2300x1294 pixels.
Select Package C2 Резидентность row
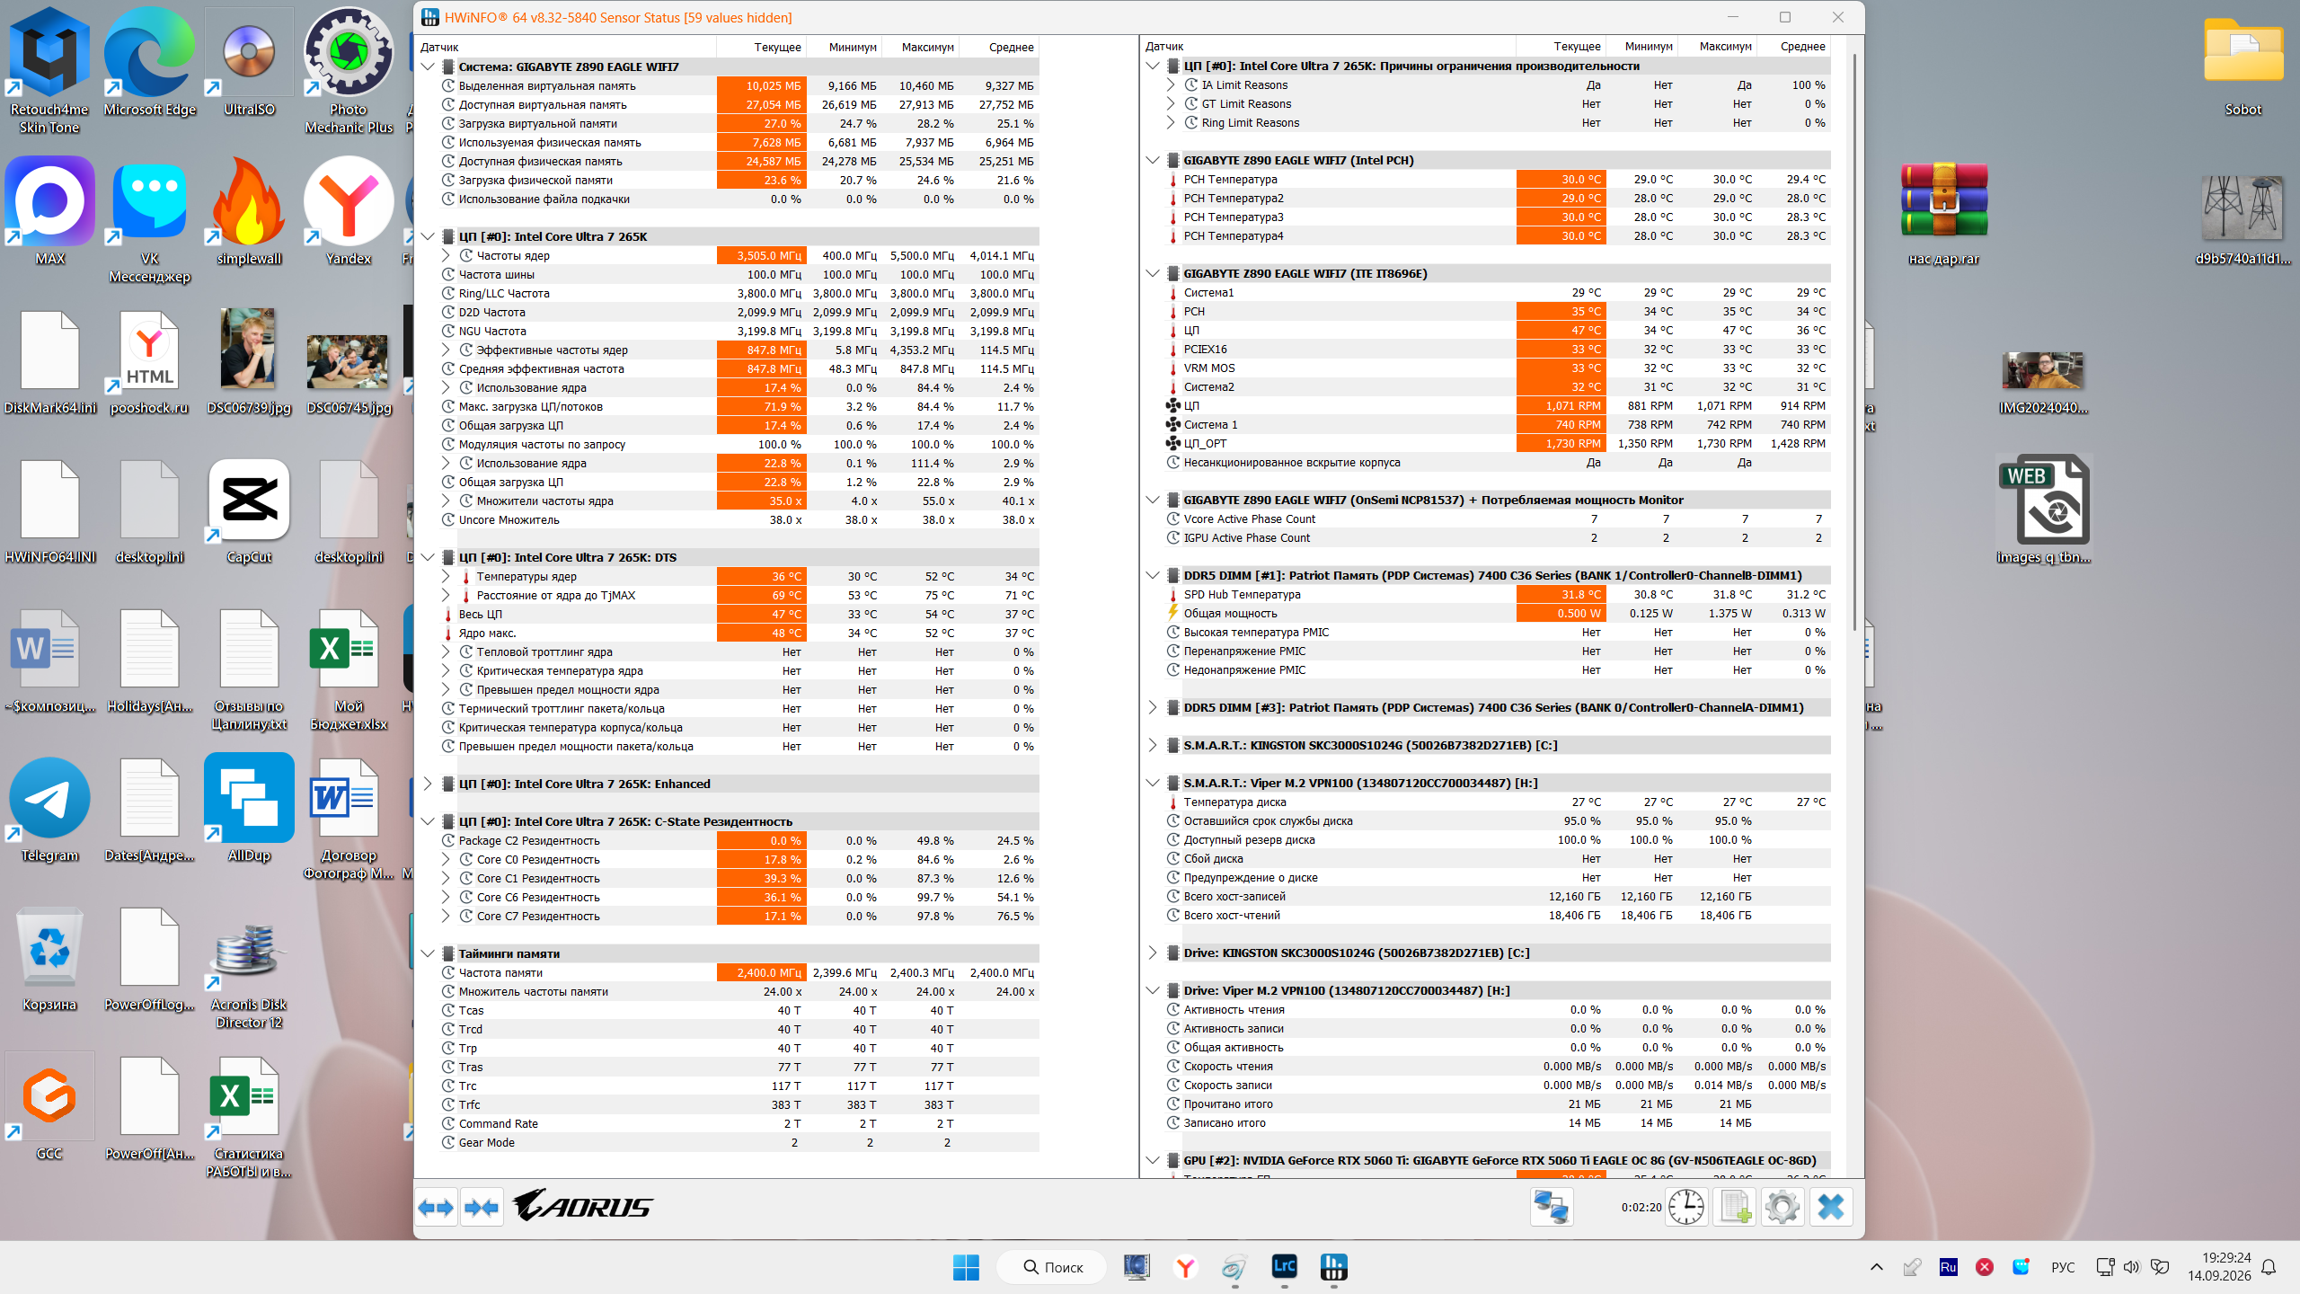(739, 840)
